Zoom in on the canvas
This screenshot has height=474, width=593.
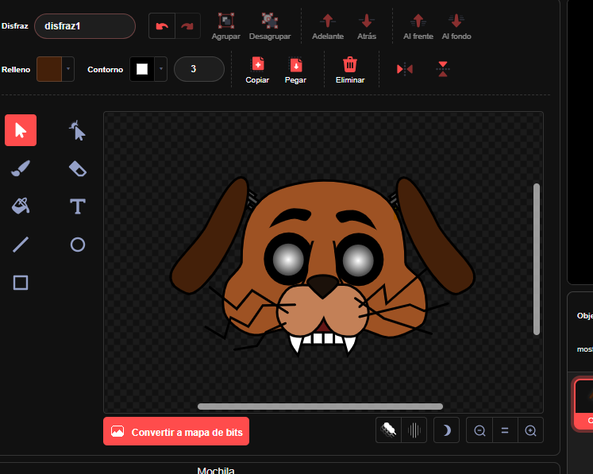[530, 430]
